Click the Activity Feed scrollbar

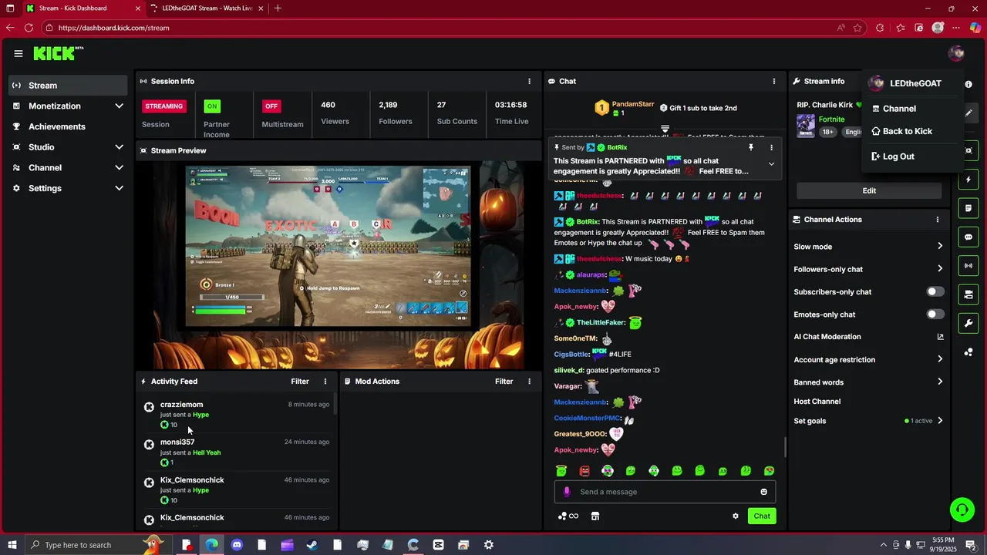click(335, 405)
